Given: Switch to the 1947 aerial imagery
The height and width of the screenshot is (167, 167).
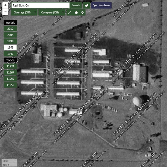Looking at the screenshot, I should tap(10, 54).
